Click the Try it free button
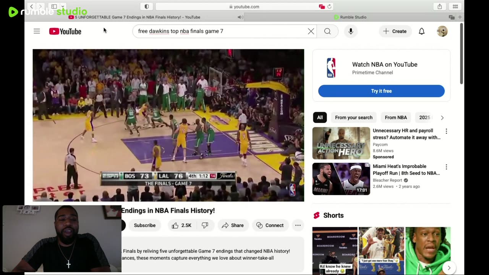489x275 pixels. coord(381,91)
